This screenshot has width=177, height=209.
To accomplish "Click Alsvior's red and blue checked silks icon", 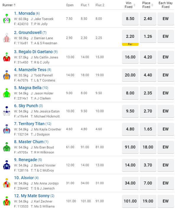I will click(x=7, y=183).
